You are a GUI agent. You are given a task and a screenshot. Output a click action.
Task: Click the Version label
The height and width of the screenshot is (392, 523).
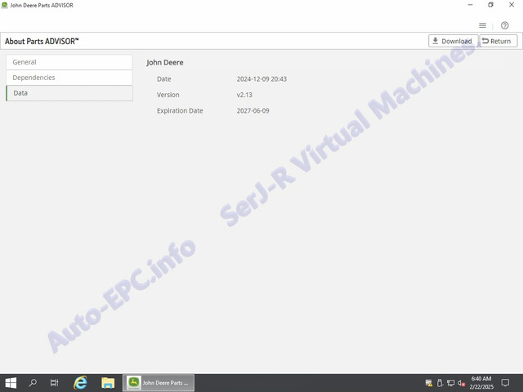(x=168, y=95)
